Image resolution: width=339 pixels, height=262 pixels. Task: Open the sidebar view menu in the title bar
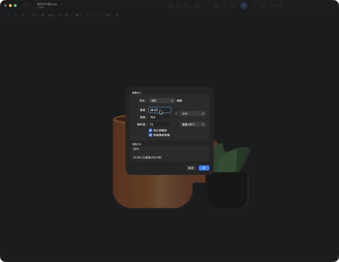[27, 6]
